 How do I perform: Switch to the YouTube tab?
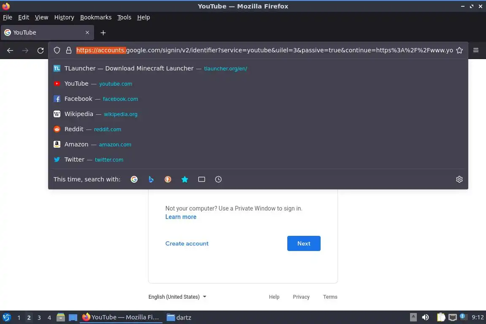pyautogui.click(x=47, y=32)
